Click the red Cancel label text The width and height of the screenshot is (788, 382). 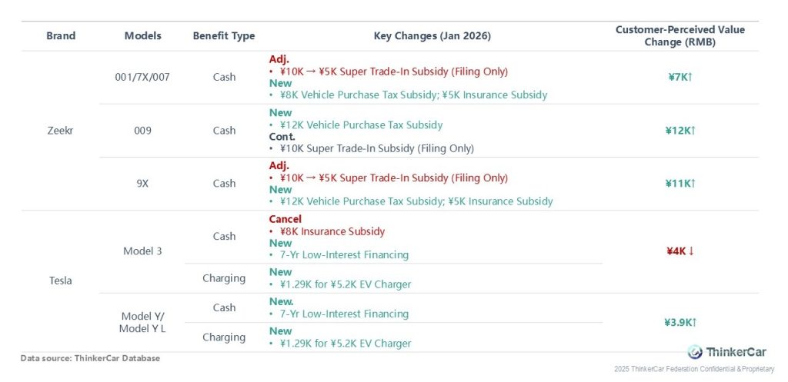285,219
